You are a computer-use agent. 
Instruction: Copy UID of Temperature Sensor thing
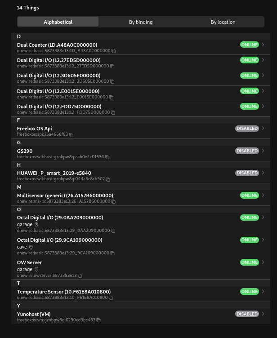[x=111, y=298]
